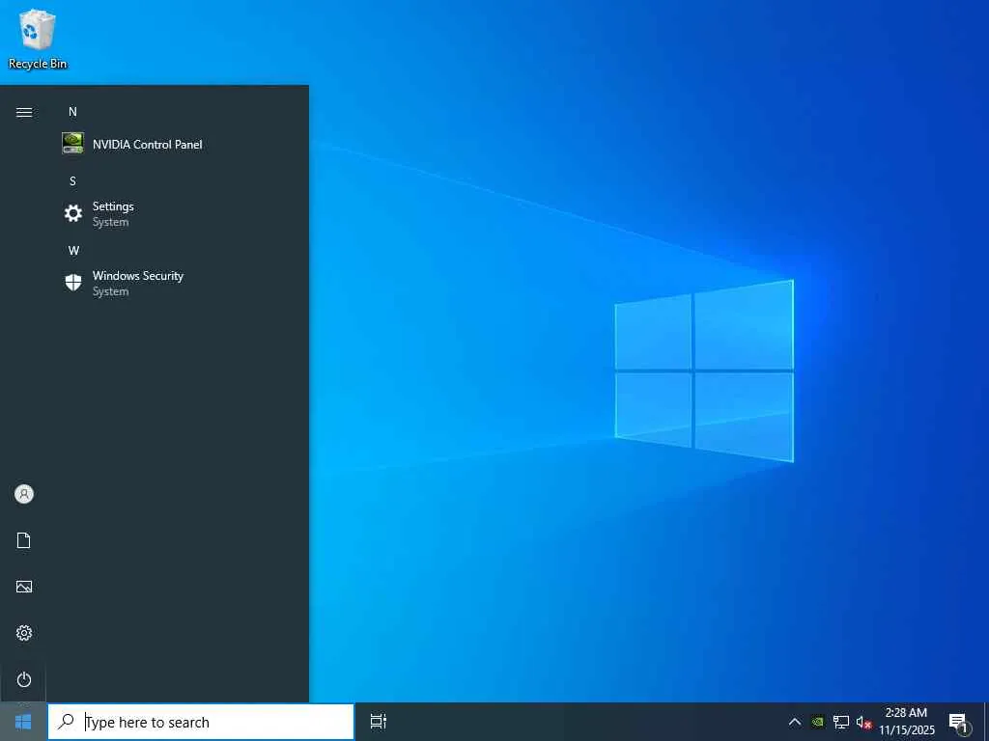Open Documents from the Start sidebar

tap(24, 540)
